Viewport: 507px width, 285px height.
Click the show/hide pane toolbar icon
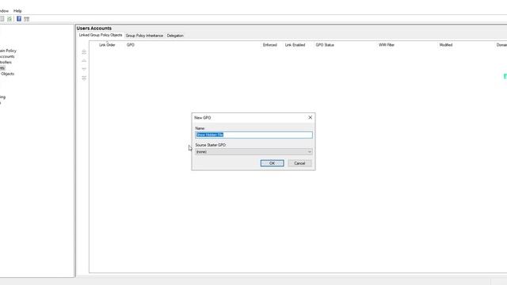click(x=26, y=19)
